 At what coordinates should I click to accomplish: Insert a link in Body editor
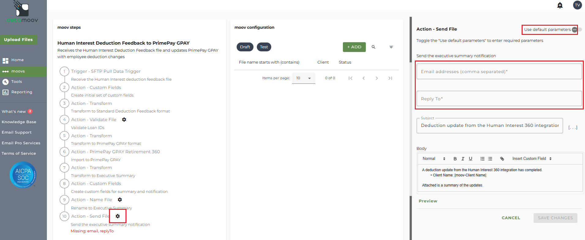[502, 159]
